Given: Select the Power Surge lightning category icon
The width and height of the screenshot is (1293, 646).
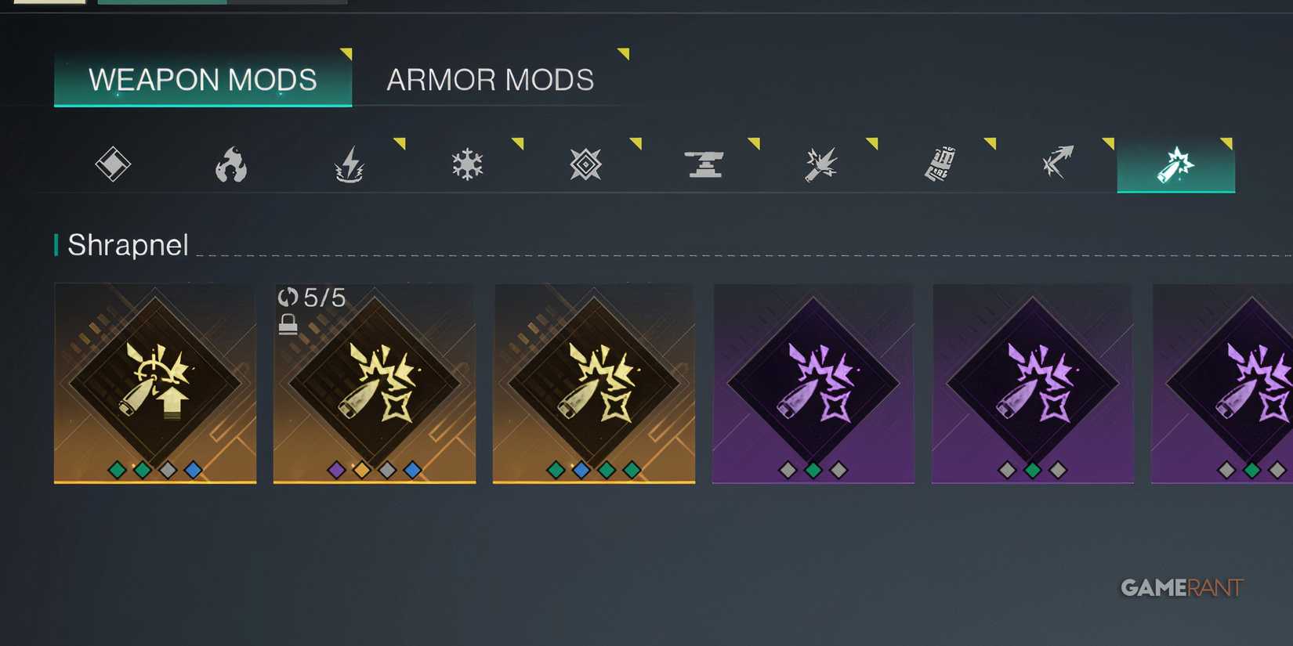Looking at the screenshot, I should click(x=350, y=164).
